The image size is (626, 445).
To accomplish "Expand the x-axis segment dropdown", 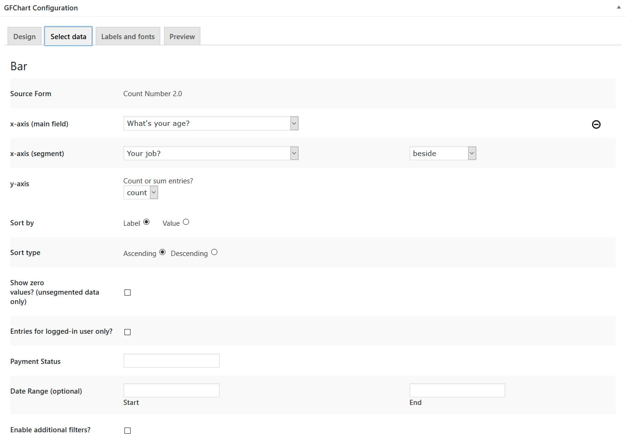I will tap(211, 154).
